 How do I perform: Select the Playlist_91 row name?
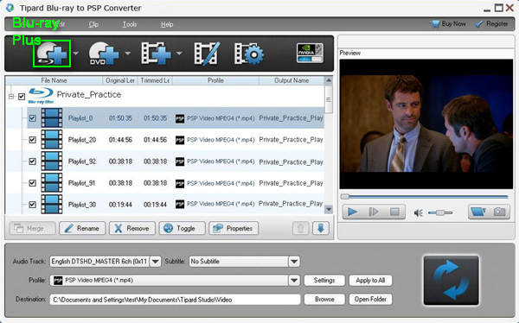point(81,183)
